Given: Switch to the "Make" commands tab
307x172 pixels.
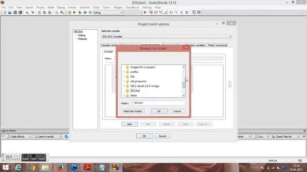Looking at the screenshot, I should click(217, 45).
